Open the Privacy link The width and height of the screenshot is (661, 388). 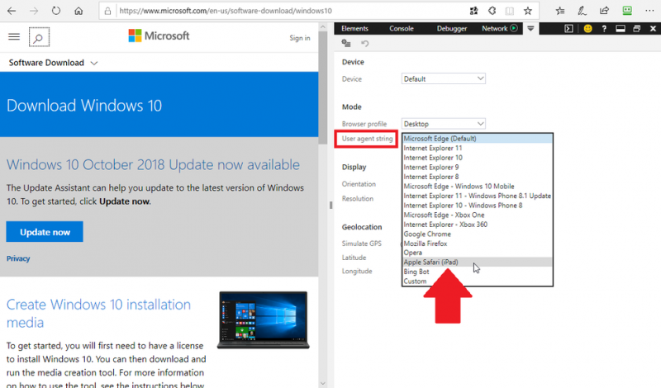[18, 258]
